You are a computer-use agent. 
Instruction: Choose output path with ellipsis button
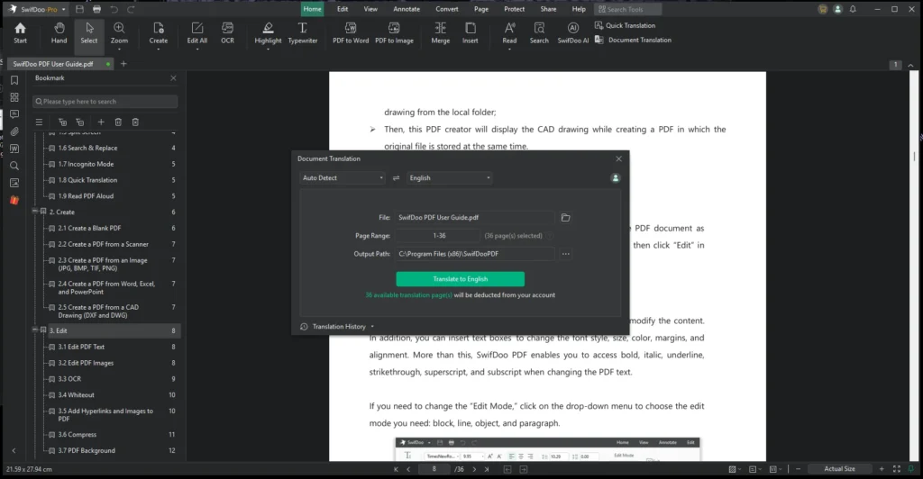pyautogui.click(x=566, y=254)
